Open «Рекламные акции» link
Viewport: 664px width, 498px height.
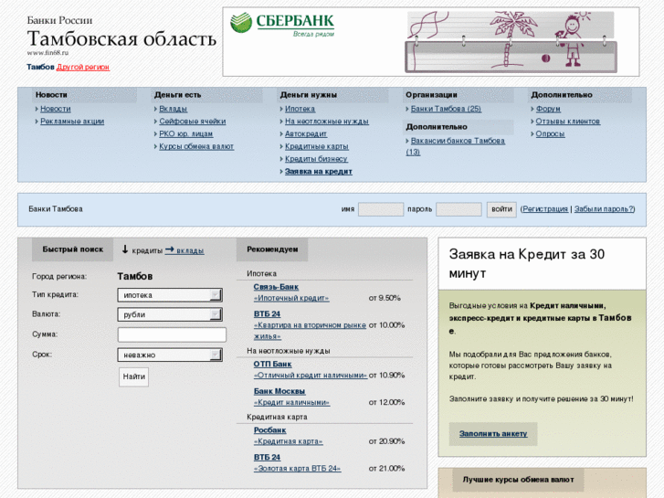point(72,122)
